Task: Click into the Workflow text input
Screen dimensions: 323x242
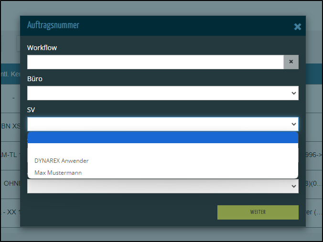Action: tap(155, 62)
